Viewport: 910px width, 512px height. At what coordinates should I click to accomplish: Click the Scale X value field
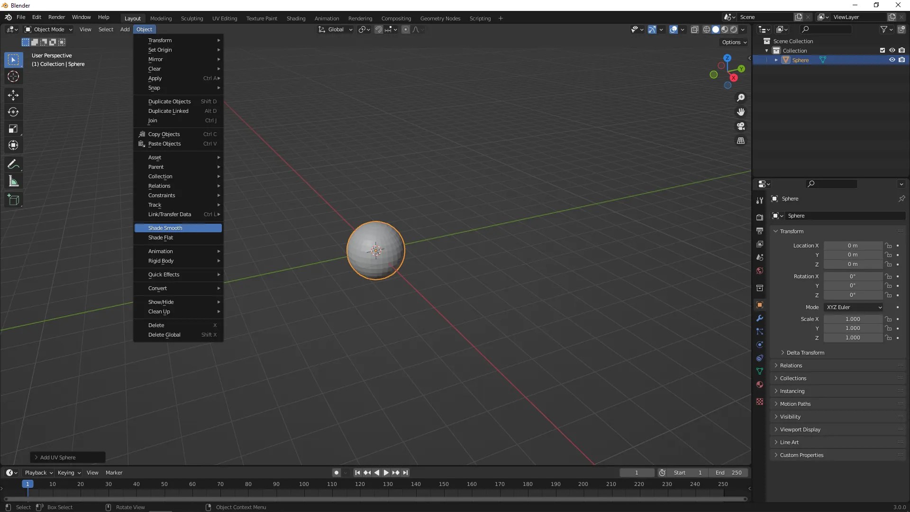pos(853,319)
